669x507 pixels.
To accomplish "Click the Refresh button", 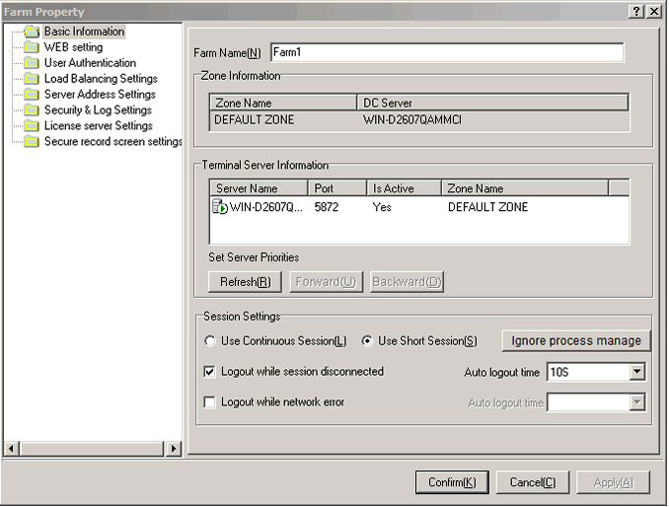I will [245, 282].
